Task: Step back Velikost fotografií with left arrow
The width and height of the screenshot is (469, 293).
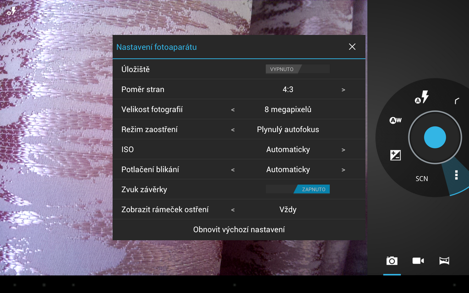Action: click(232, 109)
